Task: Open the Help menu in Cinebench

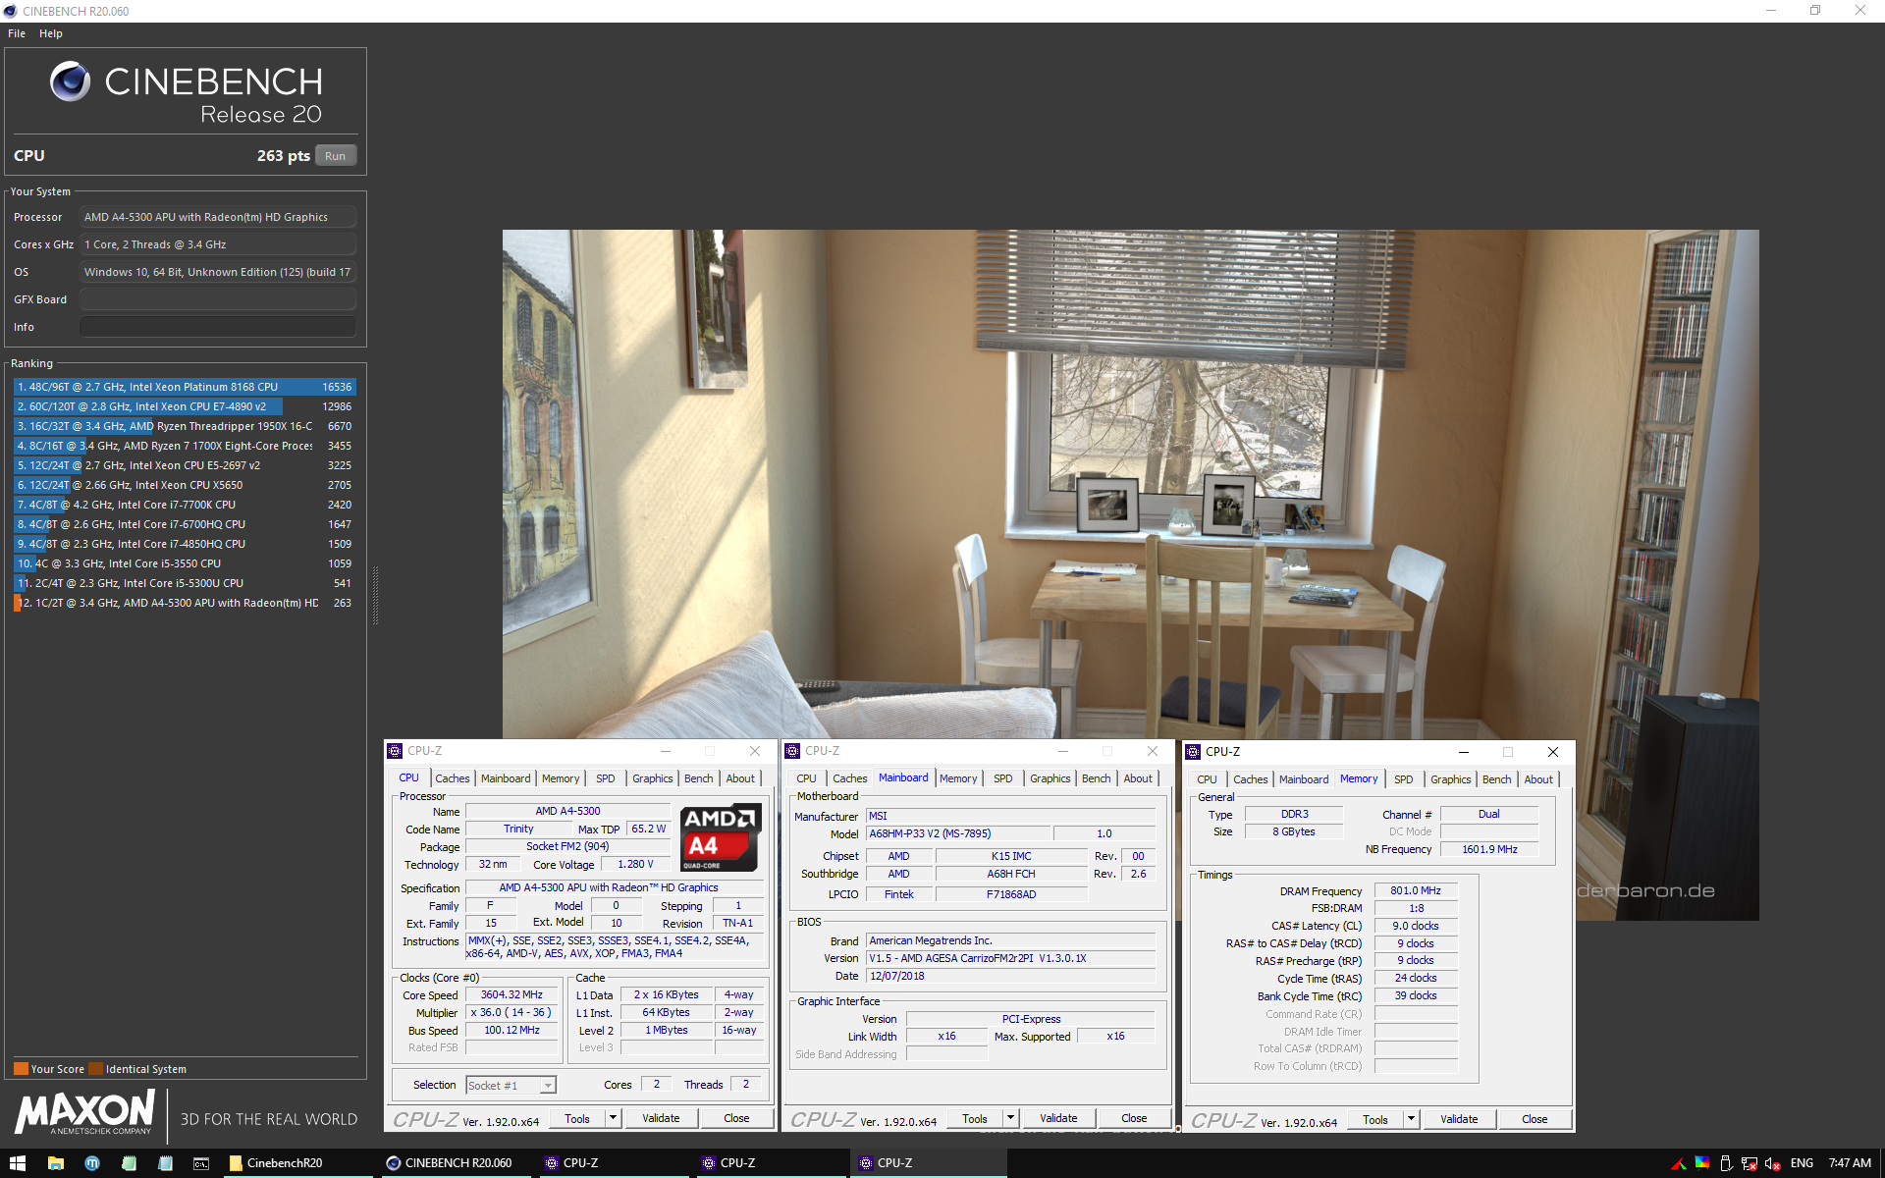Action: pyautogui.click(x=51, y=33)
